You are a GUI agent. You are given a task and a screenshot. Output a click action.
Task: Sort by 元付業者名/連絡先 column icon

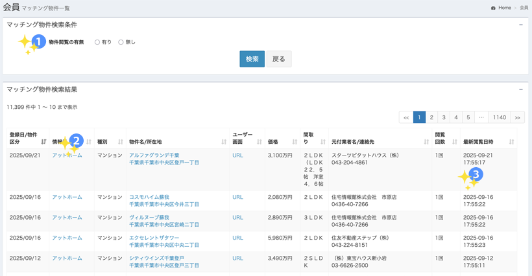click(x=426, y=142)
